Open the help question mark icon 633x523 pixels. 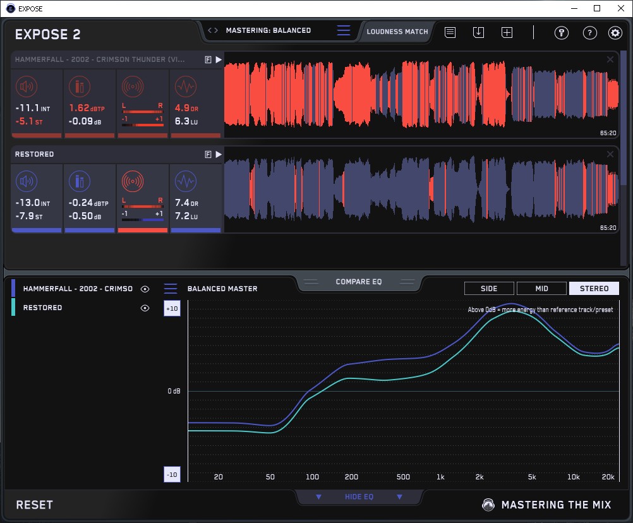(x=589, y=33)
